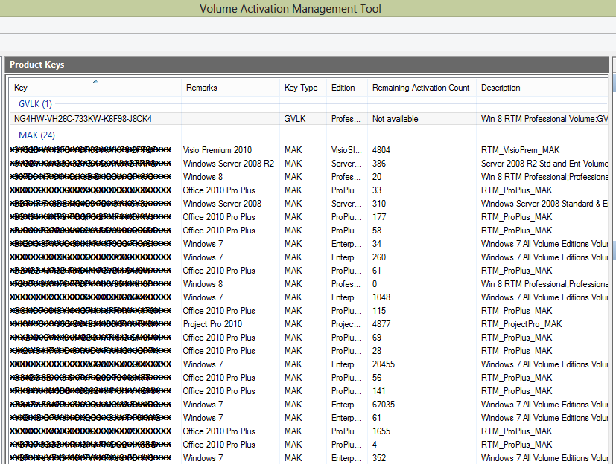
Task: Select key NG4HW-VH26C-733KW-K6F98-J8CK4
Action: point(83,119)
